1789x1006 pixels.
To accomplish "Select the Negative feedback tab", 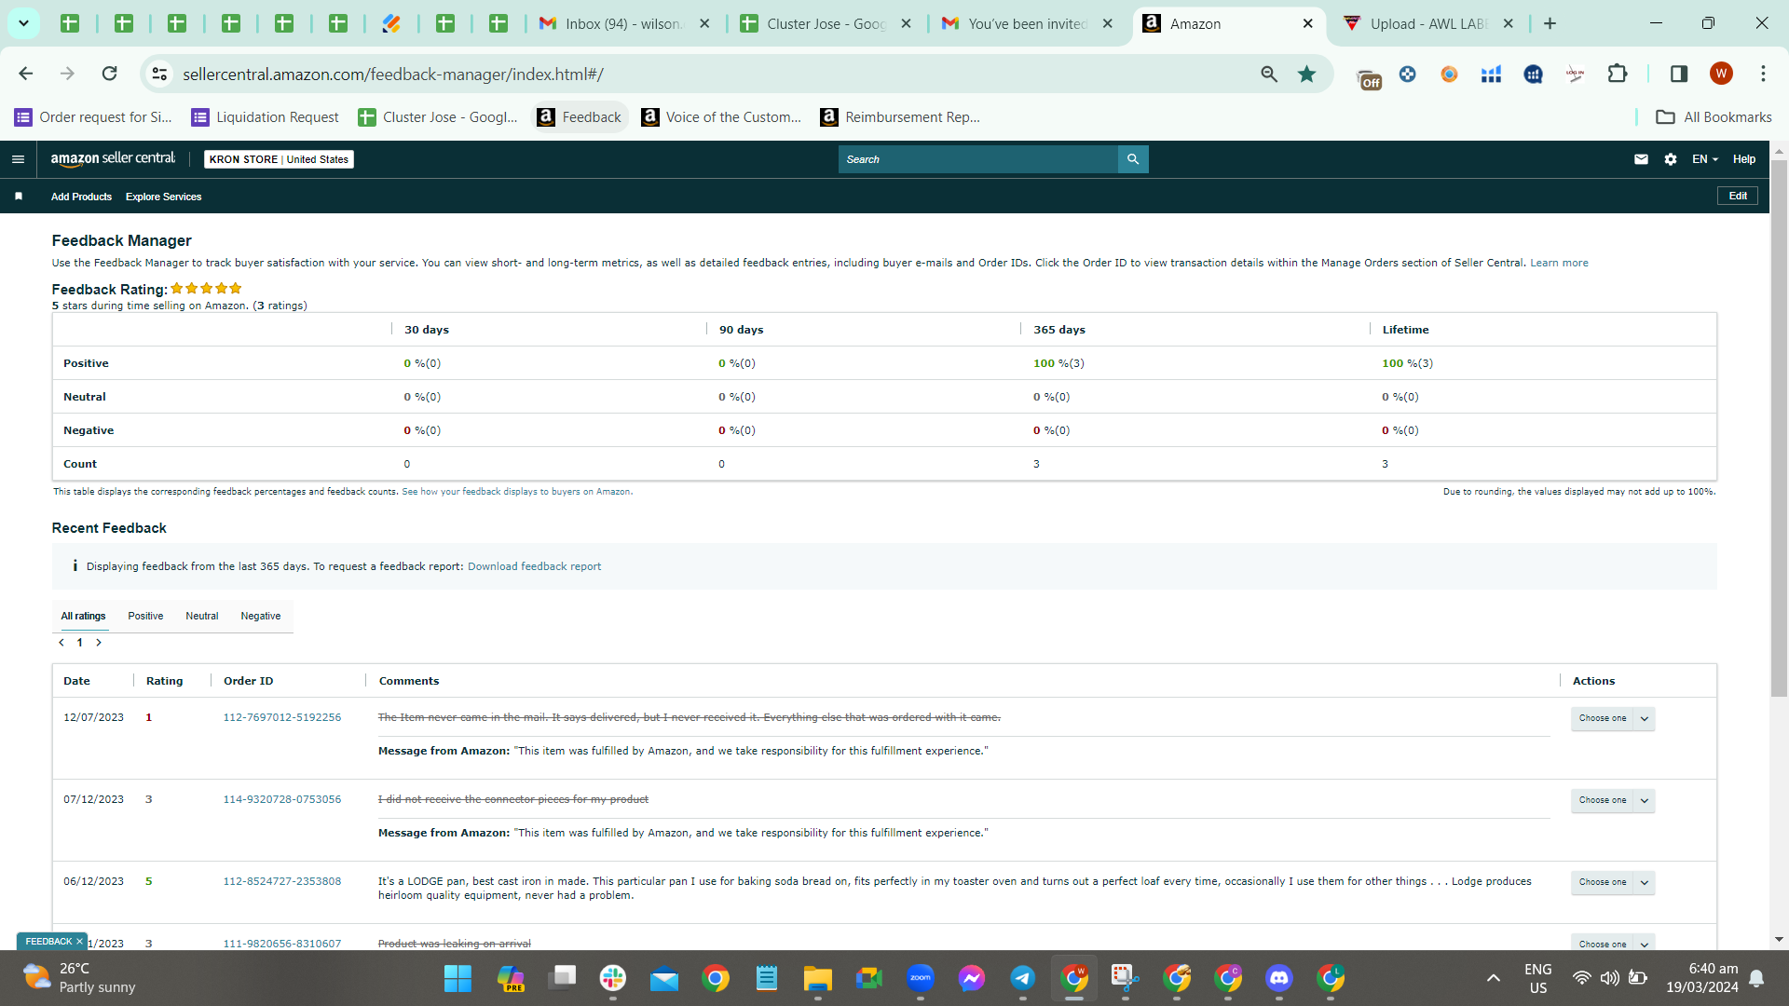I will 260,616.
